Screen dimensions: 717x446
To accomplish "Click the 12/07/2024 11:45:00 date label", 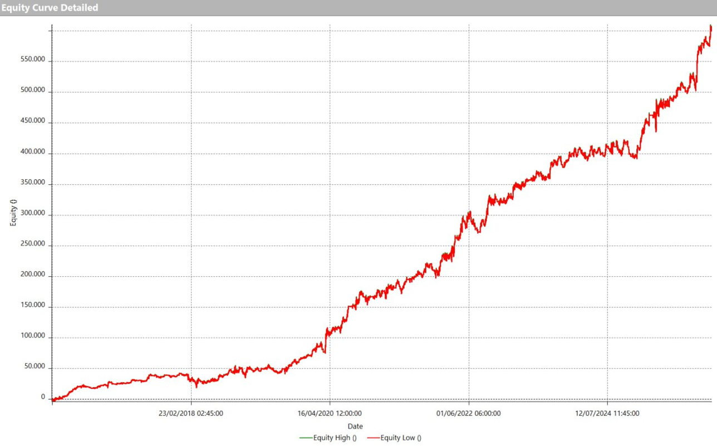I will (607, 413).
